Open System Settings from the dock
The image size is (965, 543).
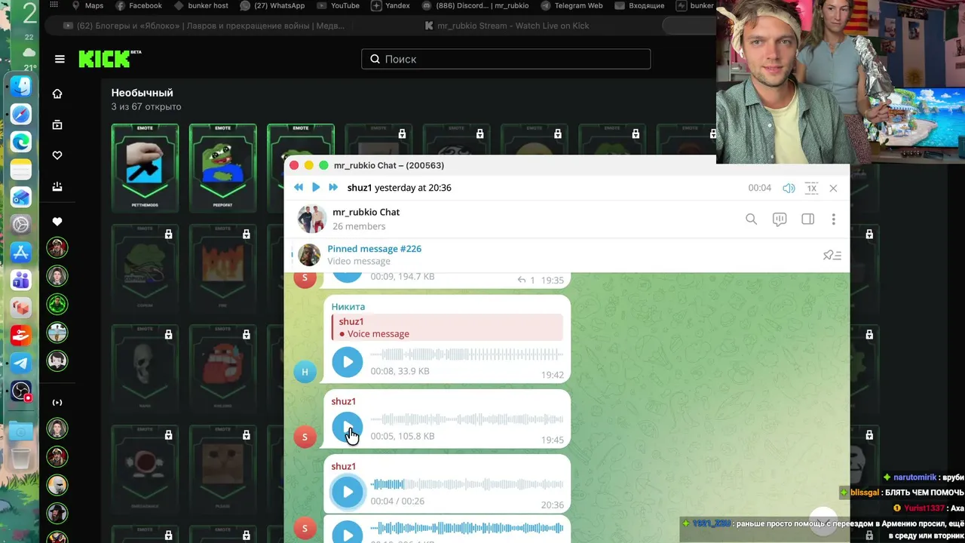coord(21,224)
